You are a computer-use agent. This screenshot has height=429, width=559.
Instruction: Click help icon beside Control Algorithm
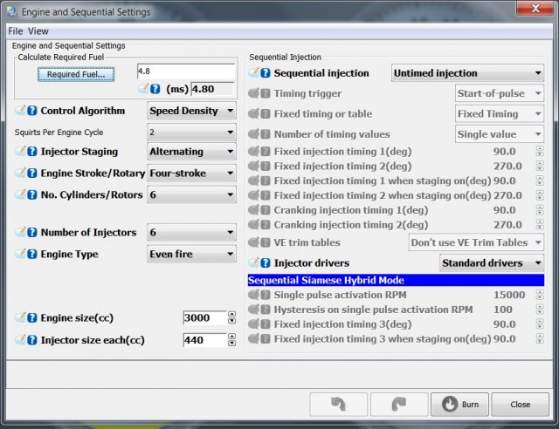(32, 112)
